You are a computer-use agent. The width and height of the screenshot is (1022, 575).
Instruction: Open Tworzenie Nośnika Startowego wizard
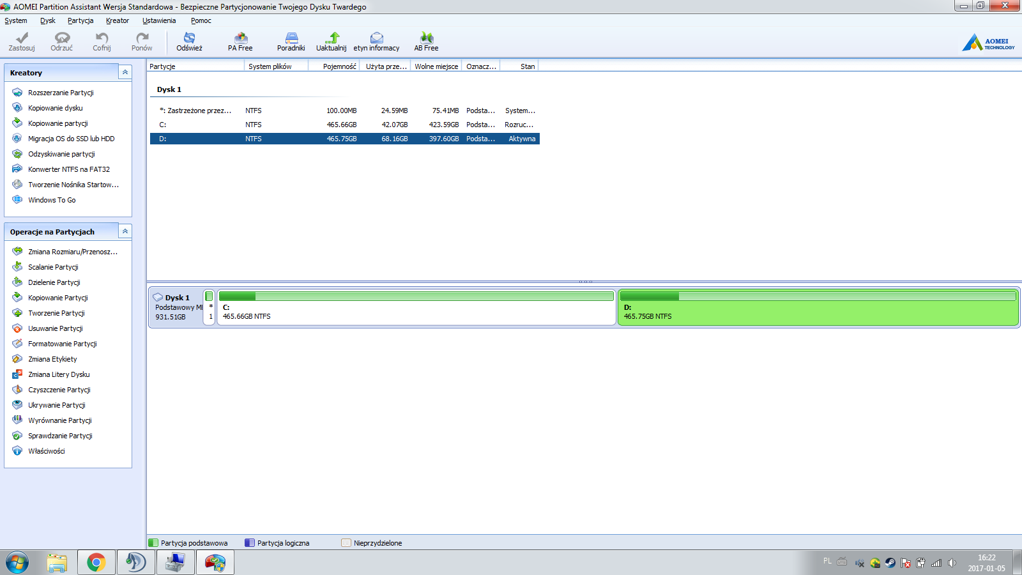pyautogui.click(x=73, y=185)
